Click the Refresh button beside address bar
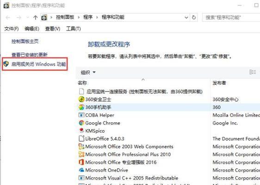This screenshot has width=260, height=185. pos(194,18)
